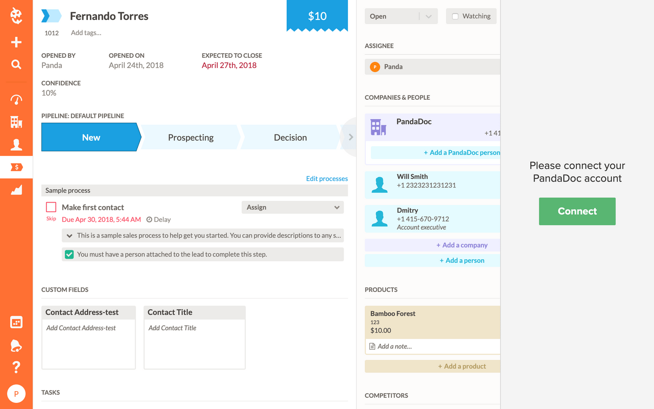This screenshot has width=654, height=409.
Task: Click Will Smith's person avatar icon
Action: coord(379,185)
